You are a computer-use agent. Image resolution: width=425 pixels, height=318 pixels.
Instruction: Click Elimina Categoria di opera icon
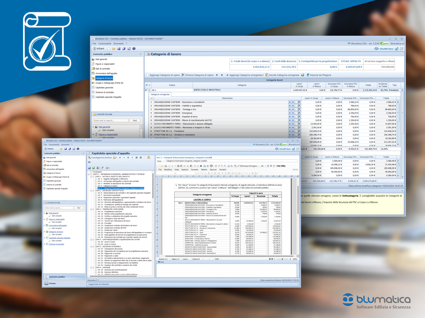point(183,75)
